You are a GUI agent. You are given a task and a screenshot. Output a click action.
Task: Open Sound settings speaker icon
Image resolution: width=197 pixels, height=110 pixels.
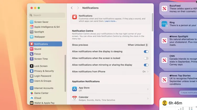[x=32, y=49]
